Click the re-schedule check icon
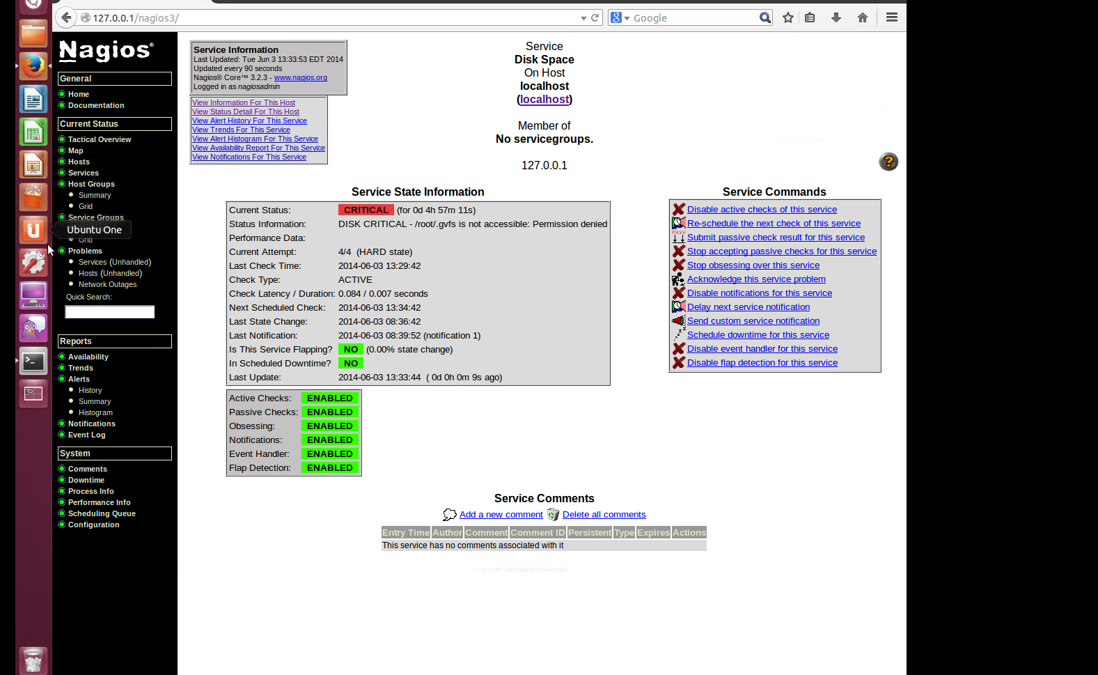This screenshot has height=675, width=1098. click(679, 223)
